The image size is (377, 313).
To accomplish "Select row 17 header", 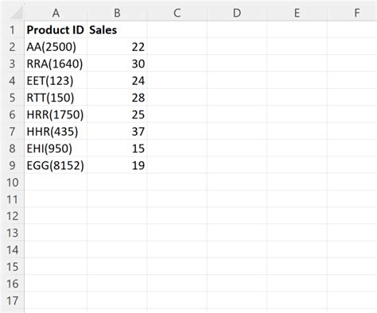I will click(12, 301).
